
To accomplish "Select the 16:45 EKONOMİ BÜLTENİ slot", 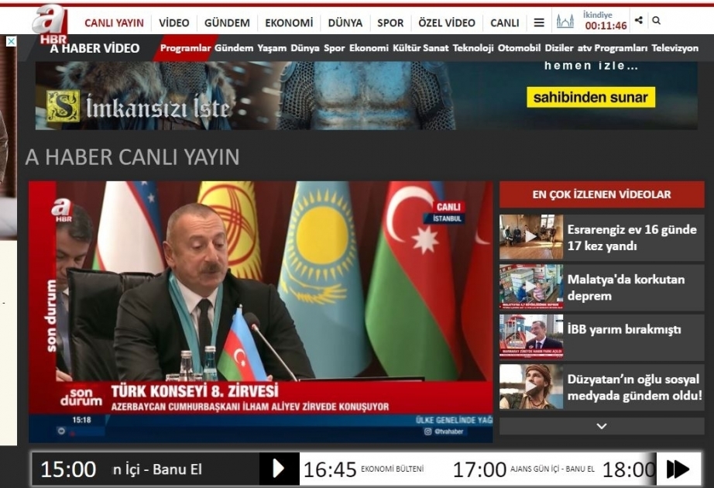I will [x=364, y=469].
